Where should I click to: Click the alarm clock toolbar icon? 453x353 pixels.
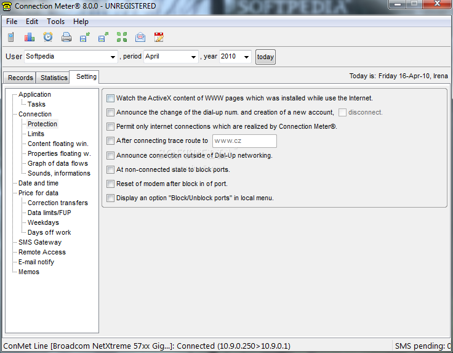(x=48, y=37)
